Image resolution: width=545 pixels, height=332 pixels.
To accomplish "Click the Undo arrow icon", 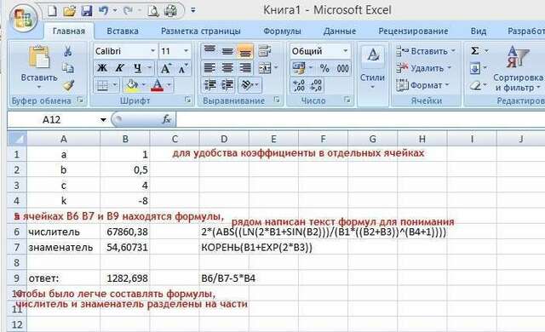I will tap(104, 11).
